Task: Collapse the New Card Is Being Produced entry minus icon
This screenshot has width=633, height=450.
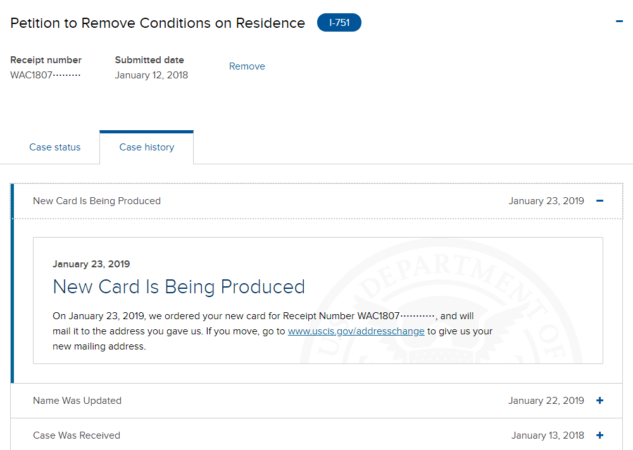Action: (600, 201)
